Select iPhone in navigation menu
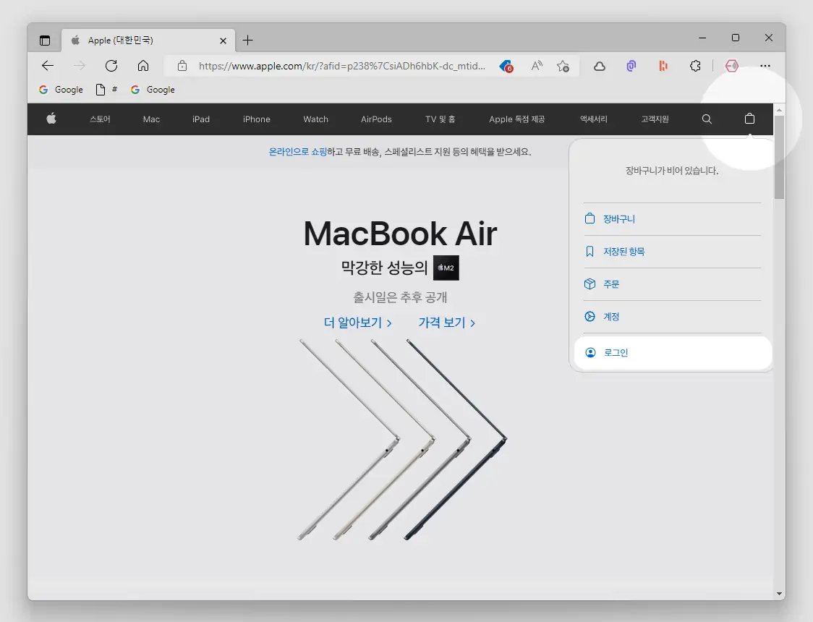The height and width of the screenshot is (622, 813). [256, 119]
